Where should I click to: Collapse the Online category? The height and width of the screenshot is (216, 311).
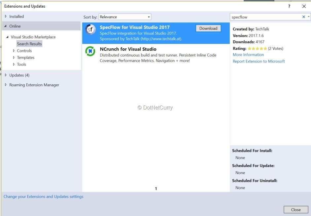pyautogui.click(x=6, y=26)
